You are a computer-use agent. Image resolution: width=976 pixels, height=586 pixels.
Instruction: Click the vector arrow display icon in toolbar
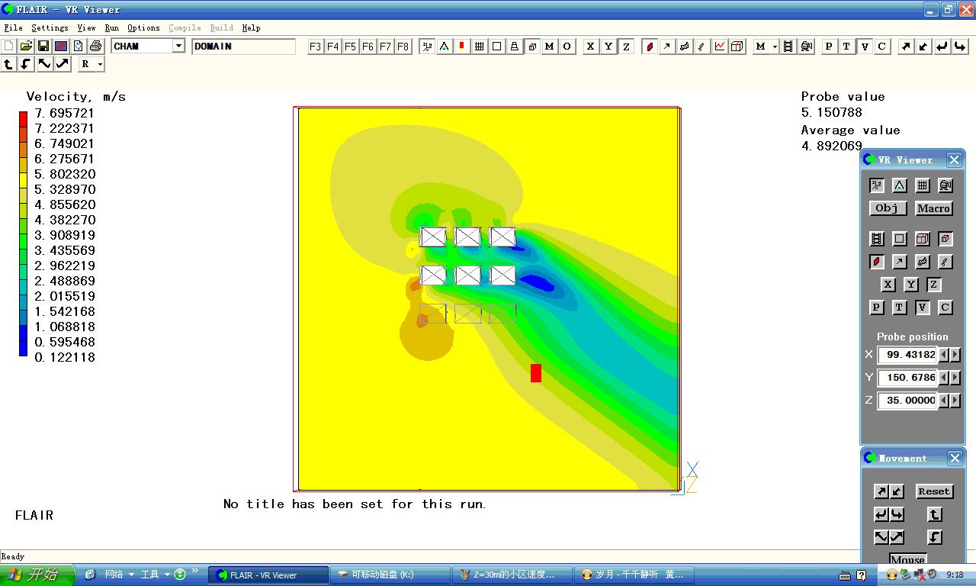667,47
